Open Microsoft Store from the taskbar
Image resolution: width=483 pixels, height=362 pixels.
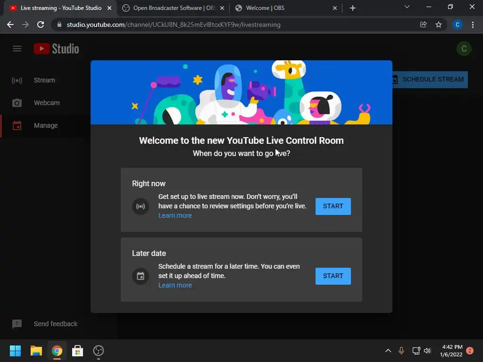click(78, 351)
